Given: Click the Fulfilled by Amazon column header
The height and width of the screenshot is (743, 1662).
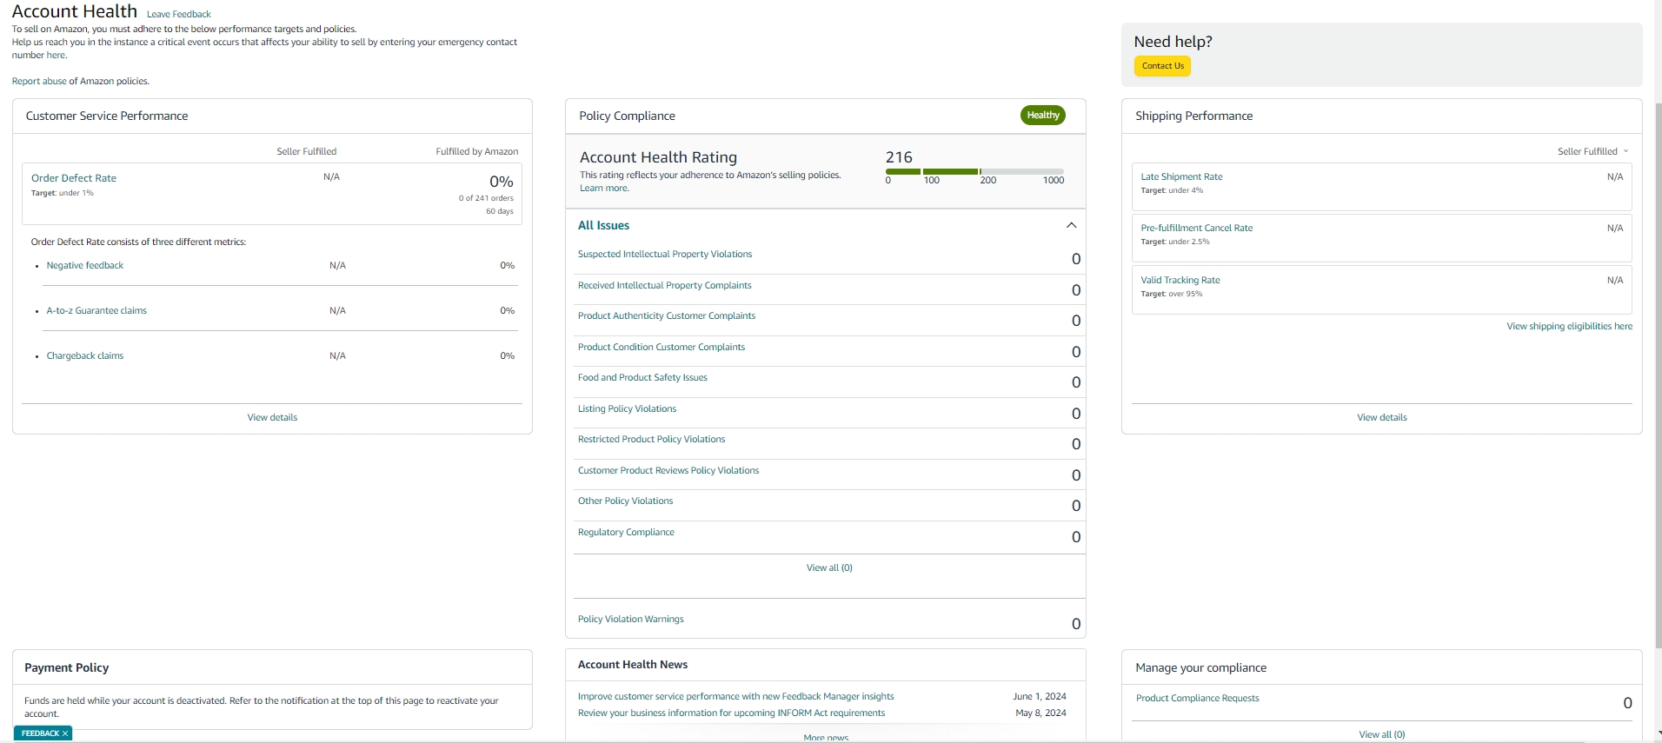Looking at the screenshot, I should click(476, 151).
